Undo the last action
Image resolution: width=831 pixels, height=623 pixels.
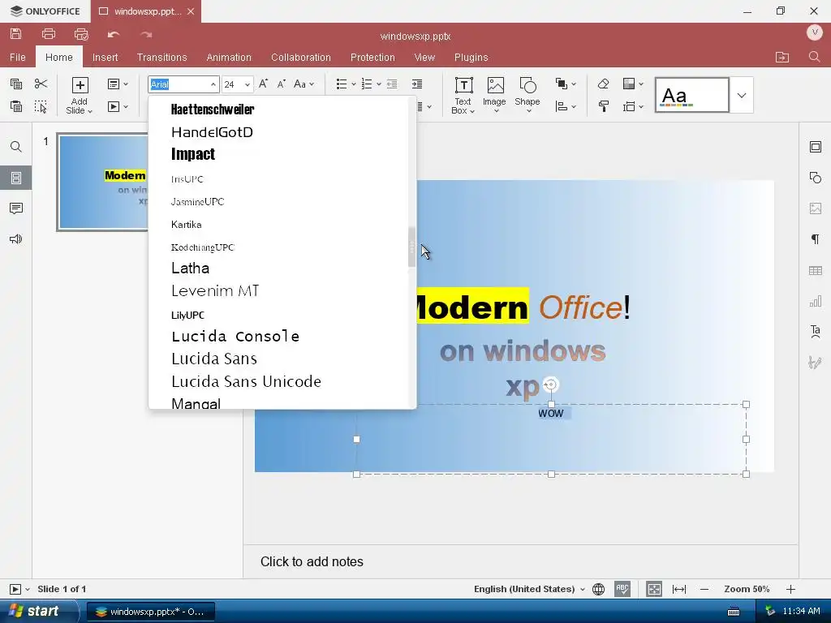click(x=114, y=34)
